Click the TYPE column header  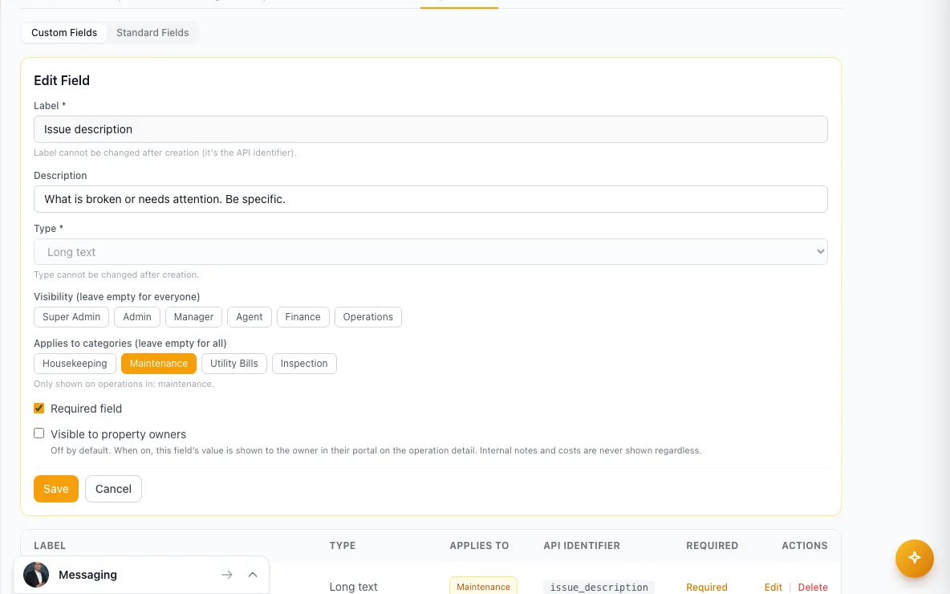pos(343,546)
